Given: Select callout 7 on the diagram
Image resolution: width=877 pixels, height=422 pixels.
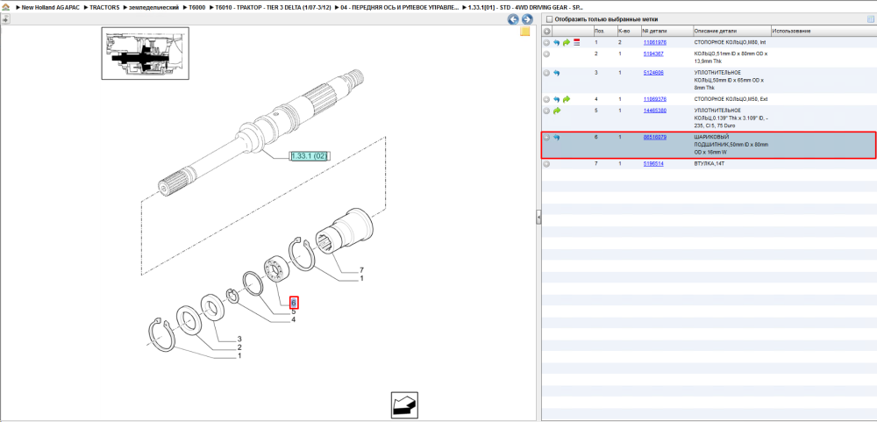Looking at the screenshot, I should 361,270.
